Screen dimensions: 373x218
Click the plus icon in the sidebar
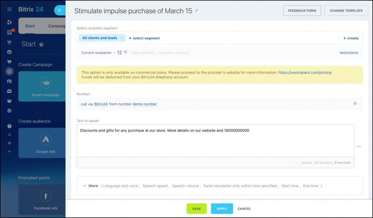[x=9, y=151]
